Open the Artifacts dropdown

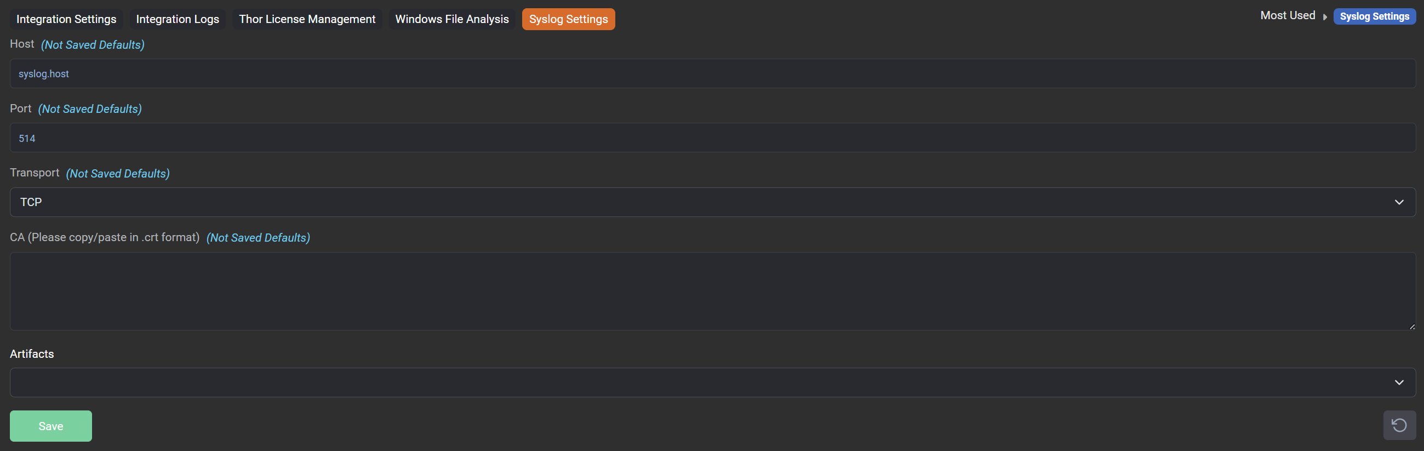712,383
